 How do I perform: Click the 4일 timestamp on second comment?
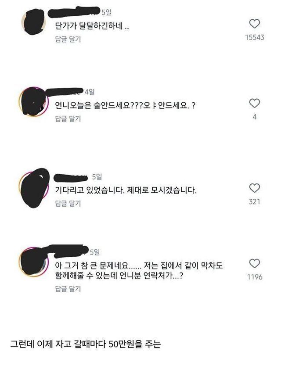90,92
